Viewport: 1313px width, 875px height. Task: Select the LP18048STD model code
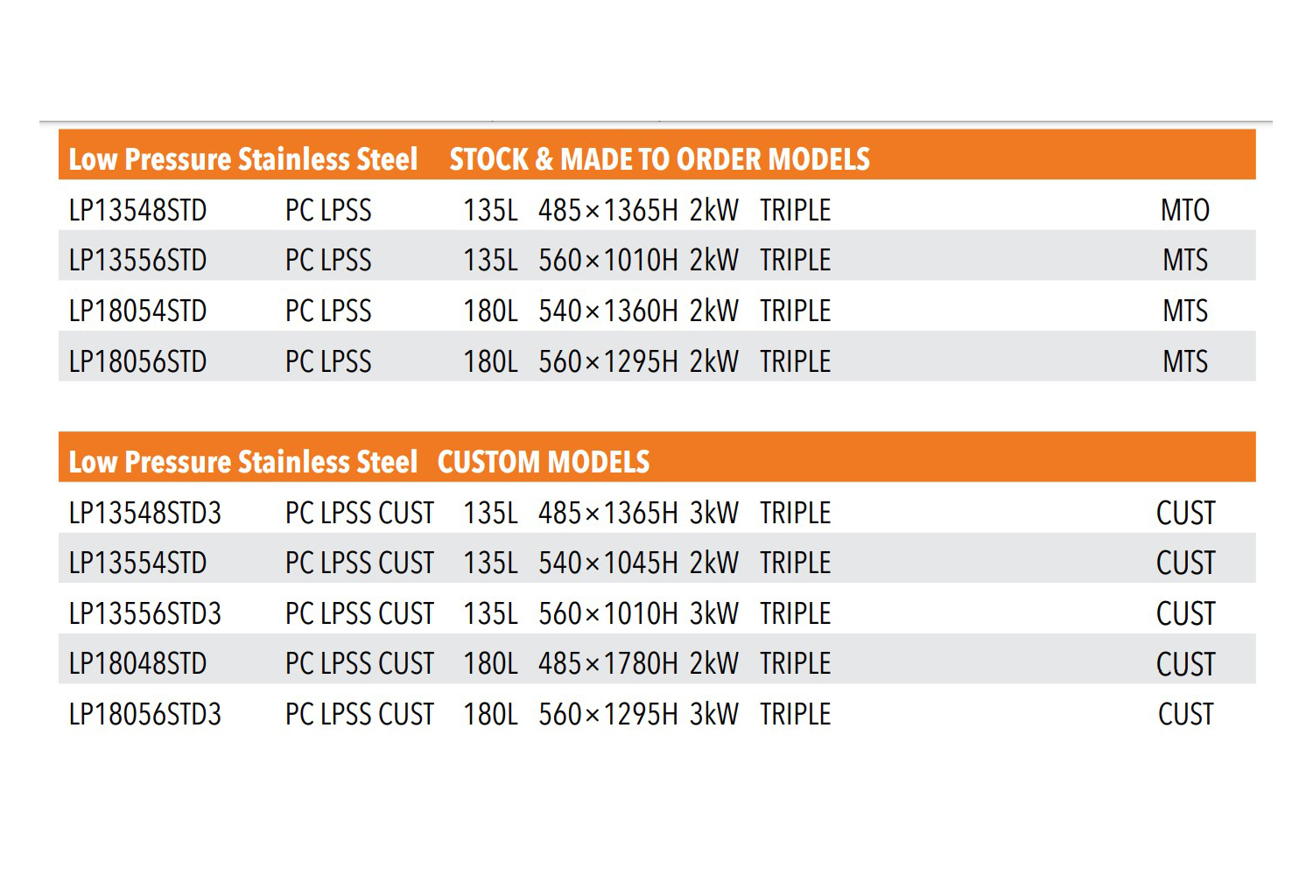(x=137, y=663)
